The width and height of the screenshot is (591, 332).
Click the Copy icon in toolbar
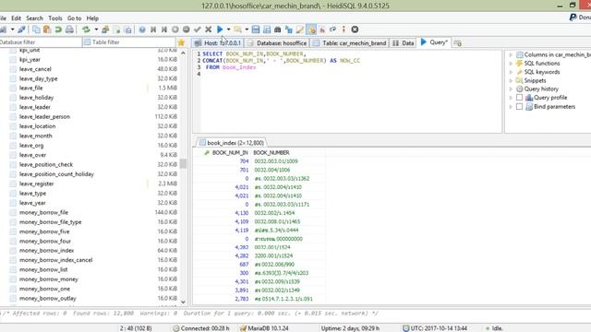[36, 30]
